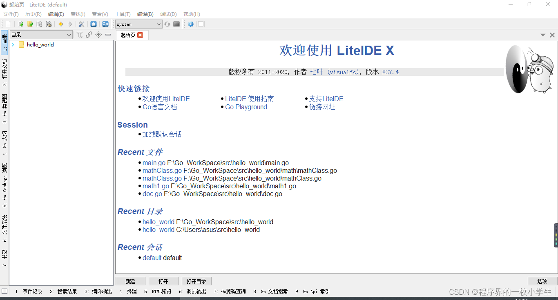
Task: Click the edit environment icon beside refresh
Action: pos(176,24)
